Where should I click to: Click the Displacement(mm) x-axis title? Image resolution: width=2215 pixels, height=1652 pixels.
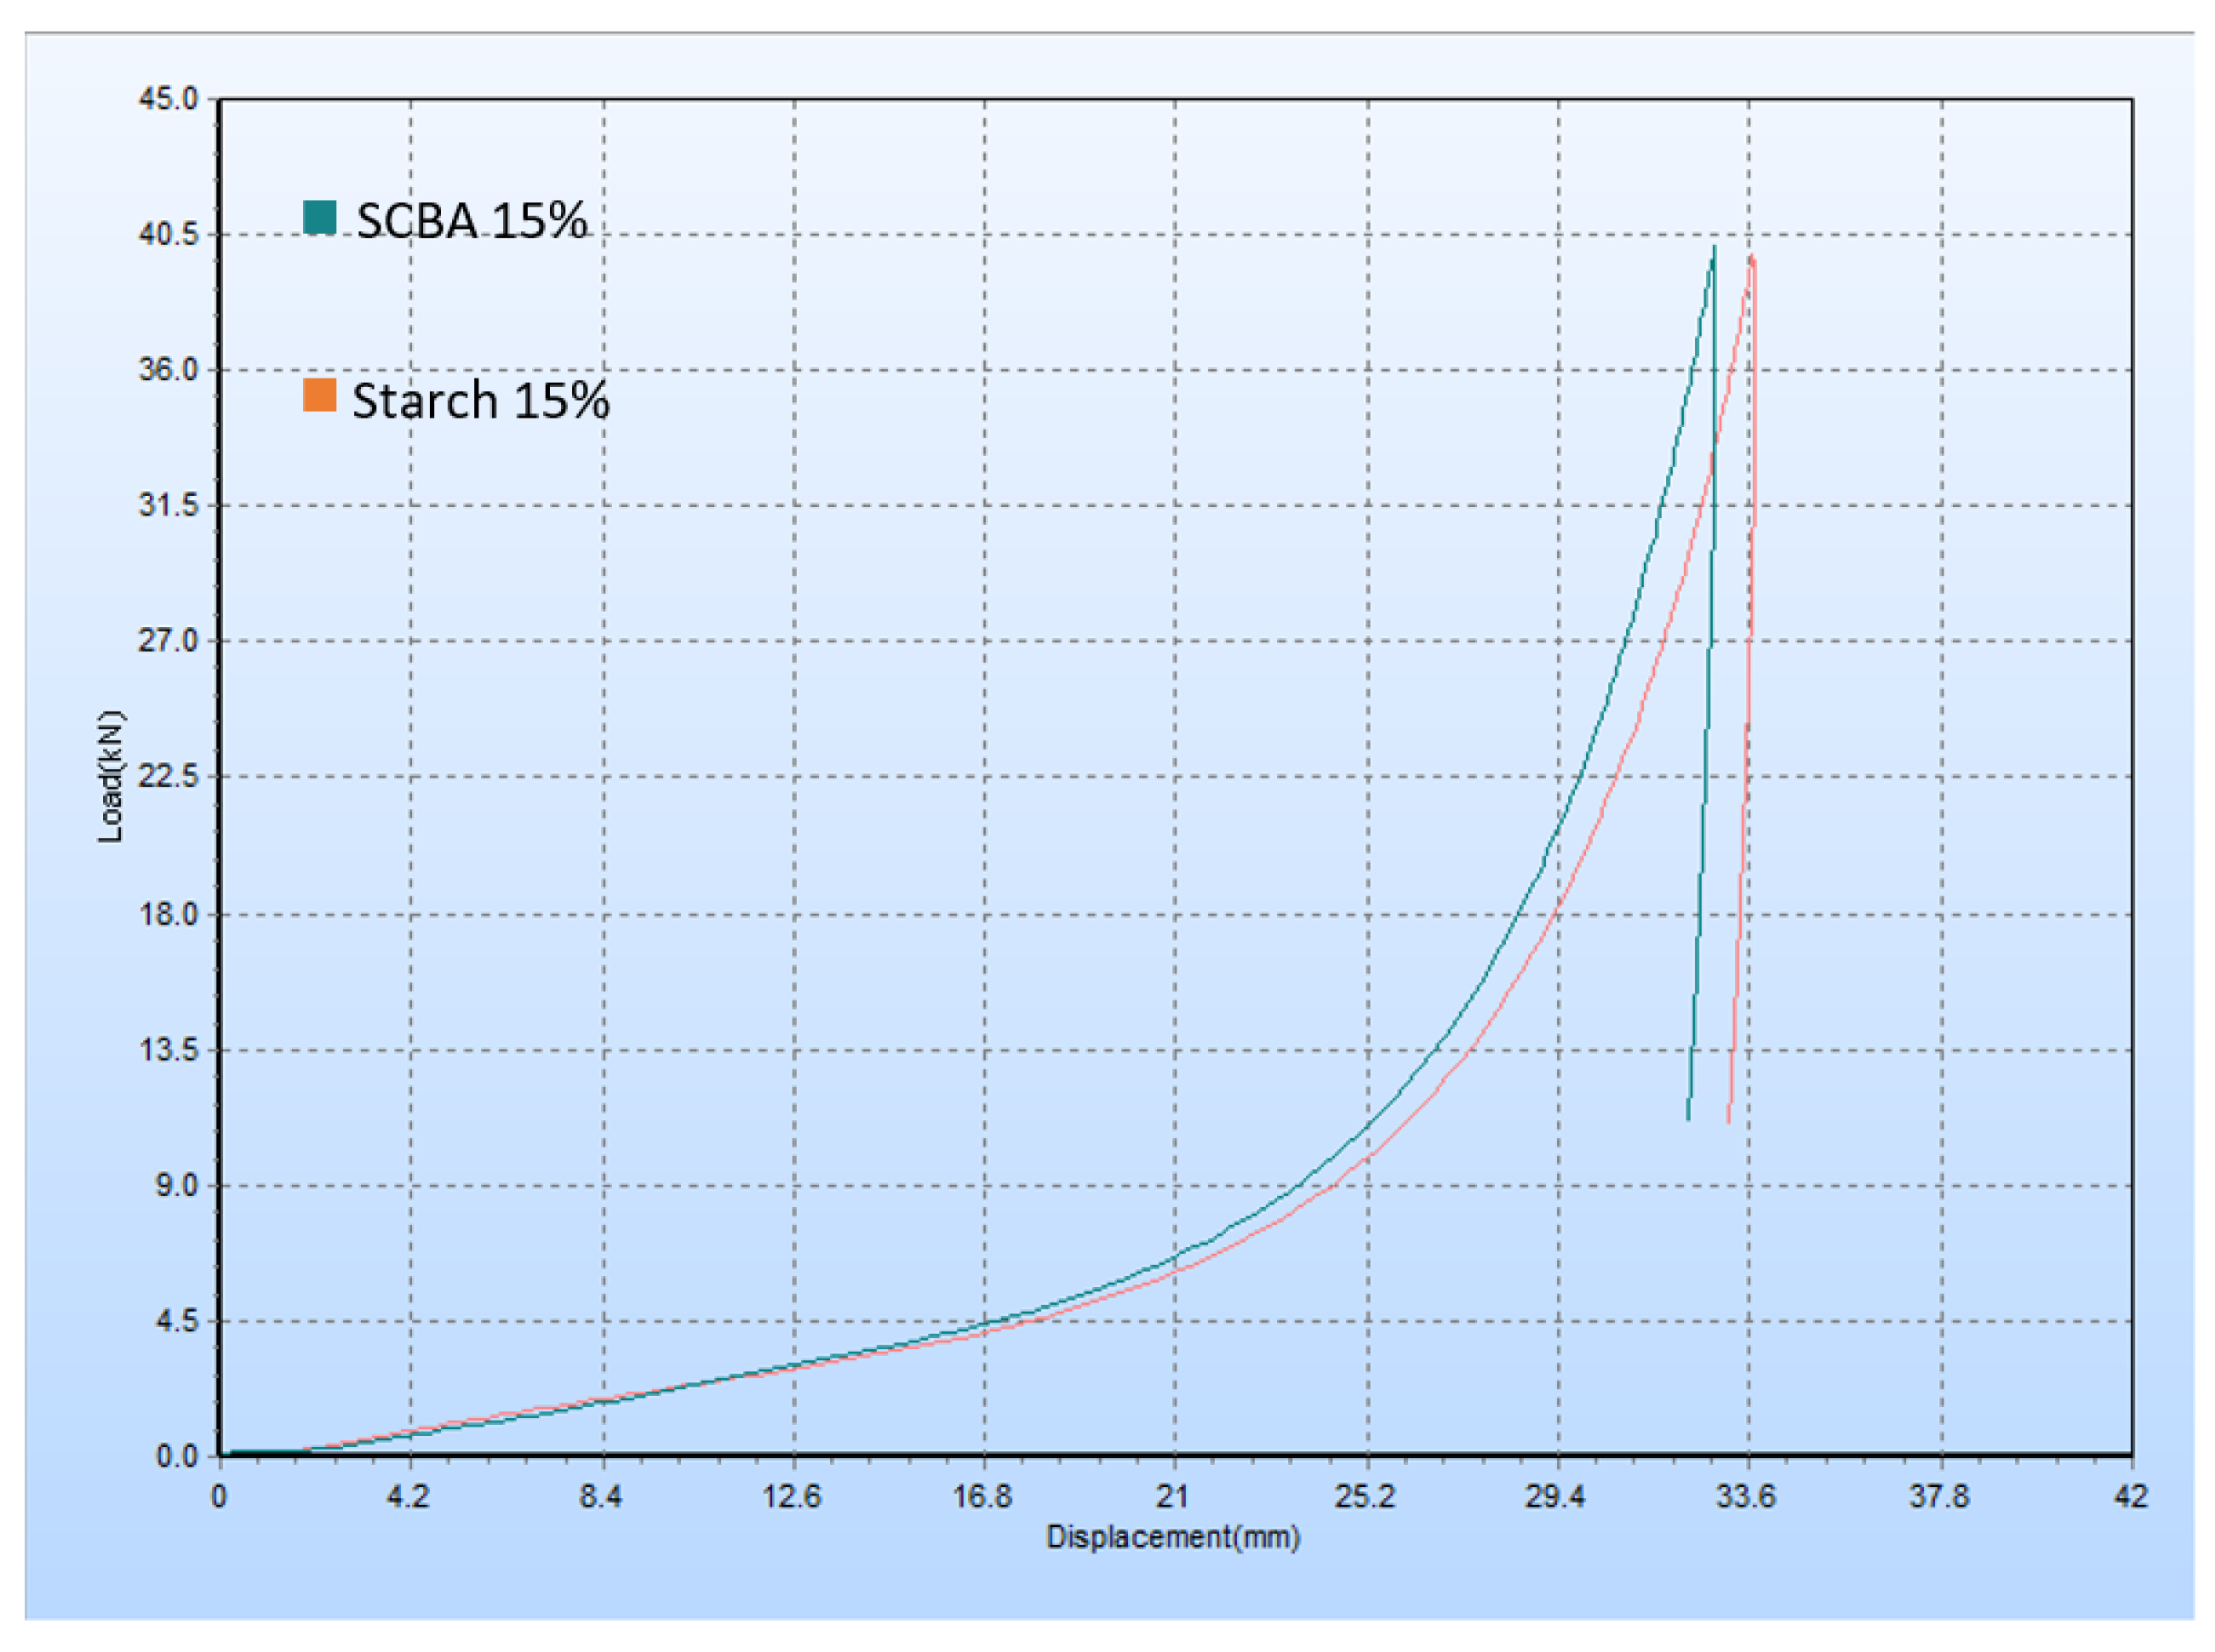1172,1536
